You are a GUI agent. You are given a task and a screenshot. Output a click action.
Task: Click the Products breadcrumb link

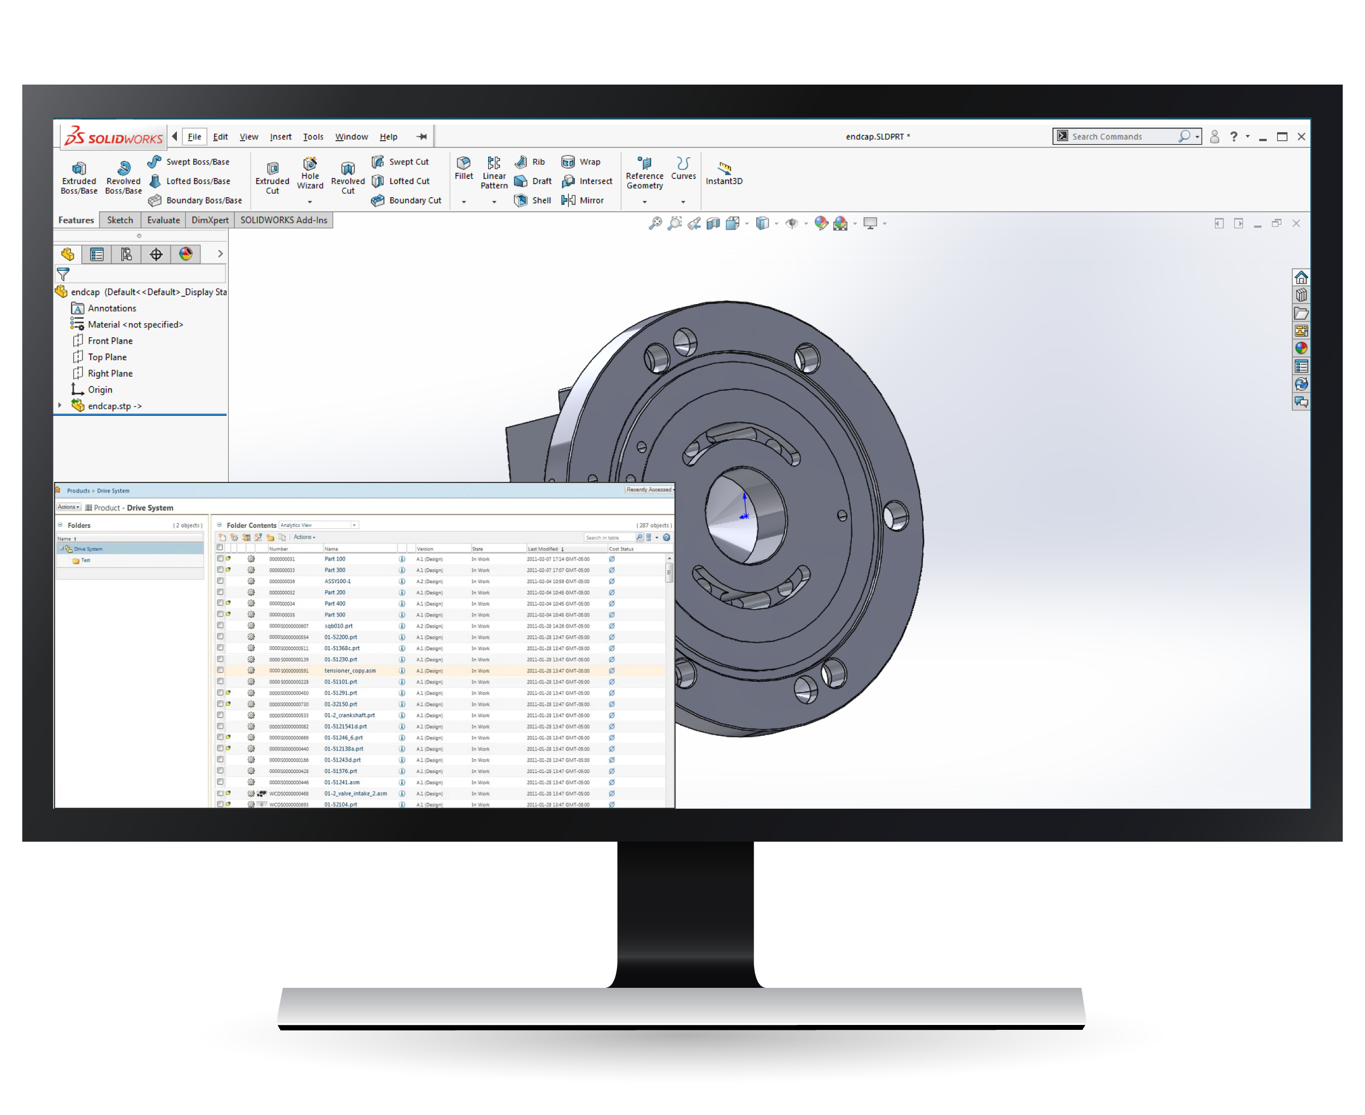click(x=78, y=491)
